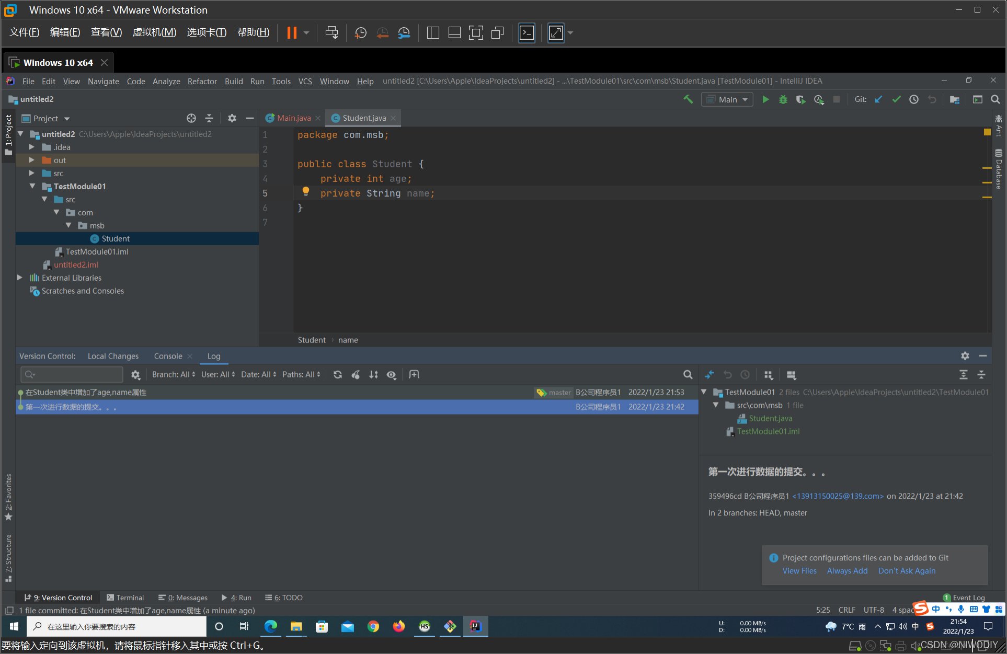Screen dimensions: 1007x654
Task: Switch to Main.java editor tab
Action: [293, 118]
